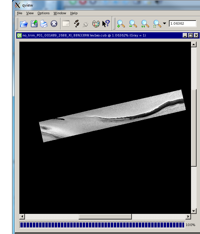Set zoom to 1:1 magnifier icon
The width and height of the screenshot is (200, 234).
click(x=145, y=24)
